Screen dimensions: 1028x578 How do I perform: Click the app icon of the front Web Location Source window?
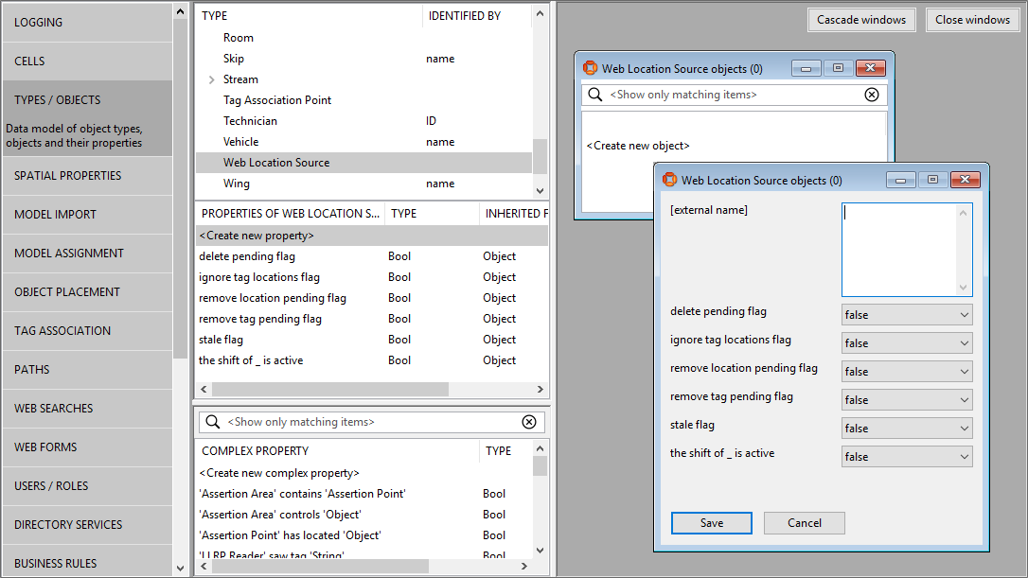[x=669, y=180]
